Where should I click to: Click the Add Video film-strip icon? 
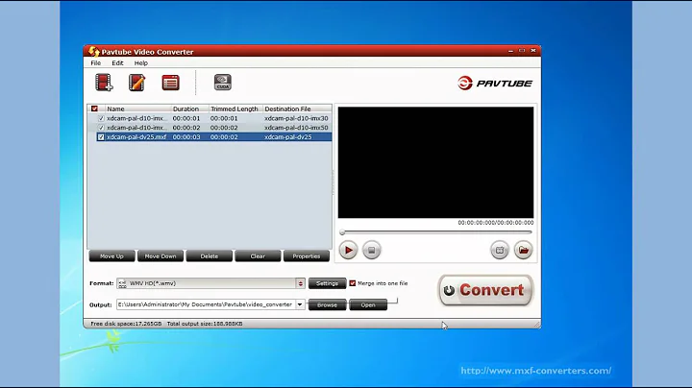[104, 83]
